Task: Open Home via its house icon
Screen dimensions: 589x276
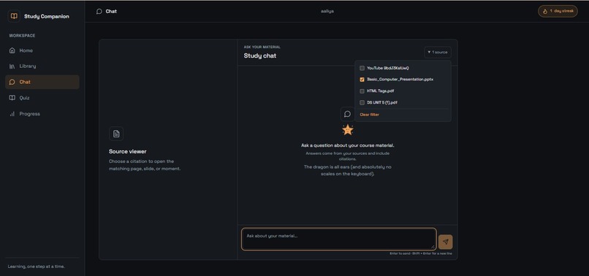Action: (x=12, y=50)
